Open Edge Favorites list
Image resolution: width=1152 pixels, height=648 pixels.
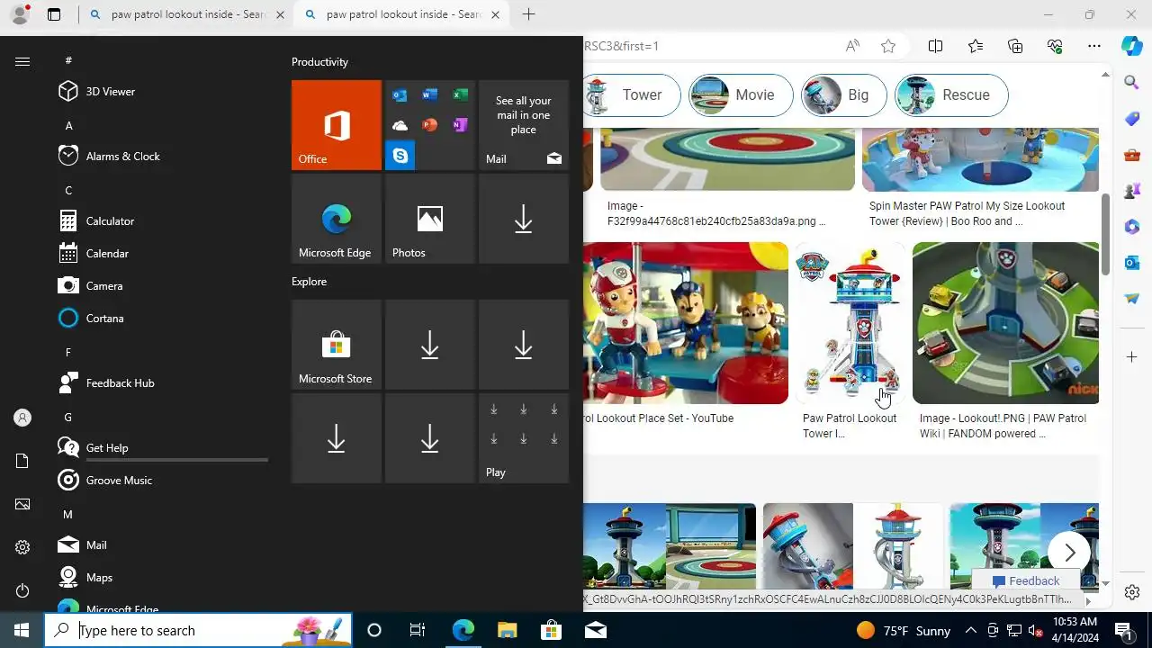click(x=976, y=46)
